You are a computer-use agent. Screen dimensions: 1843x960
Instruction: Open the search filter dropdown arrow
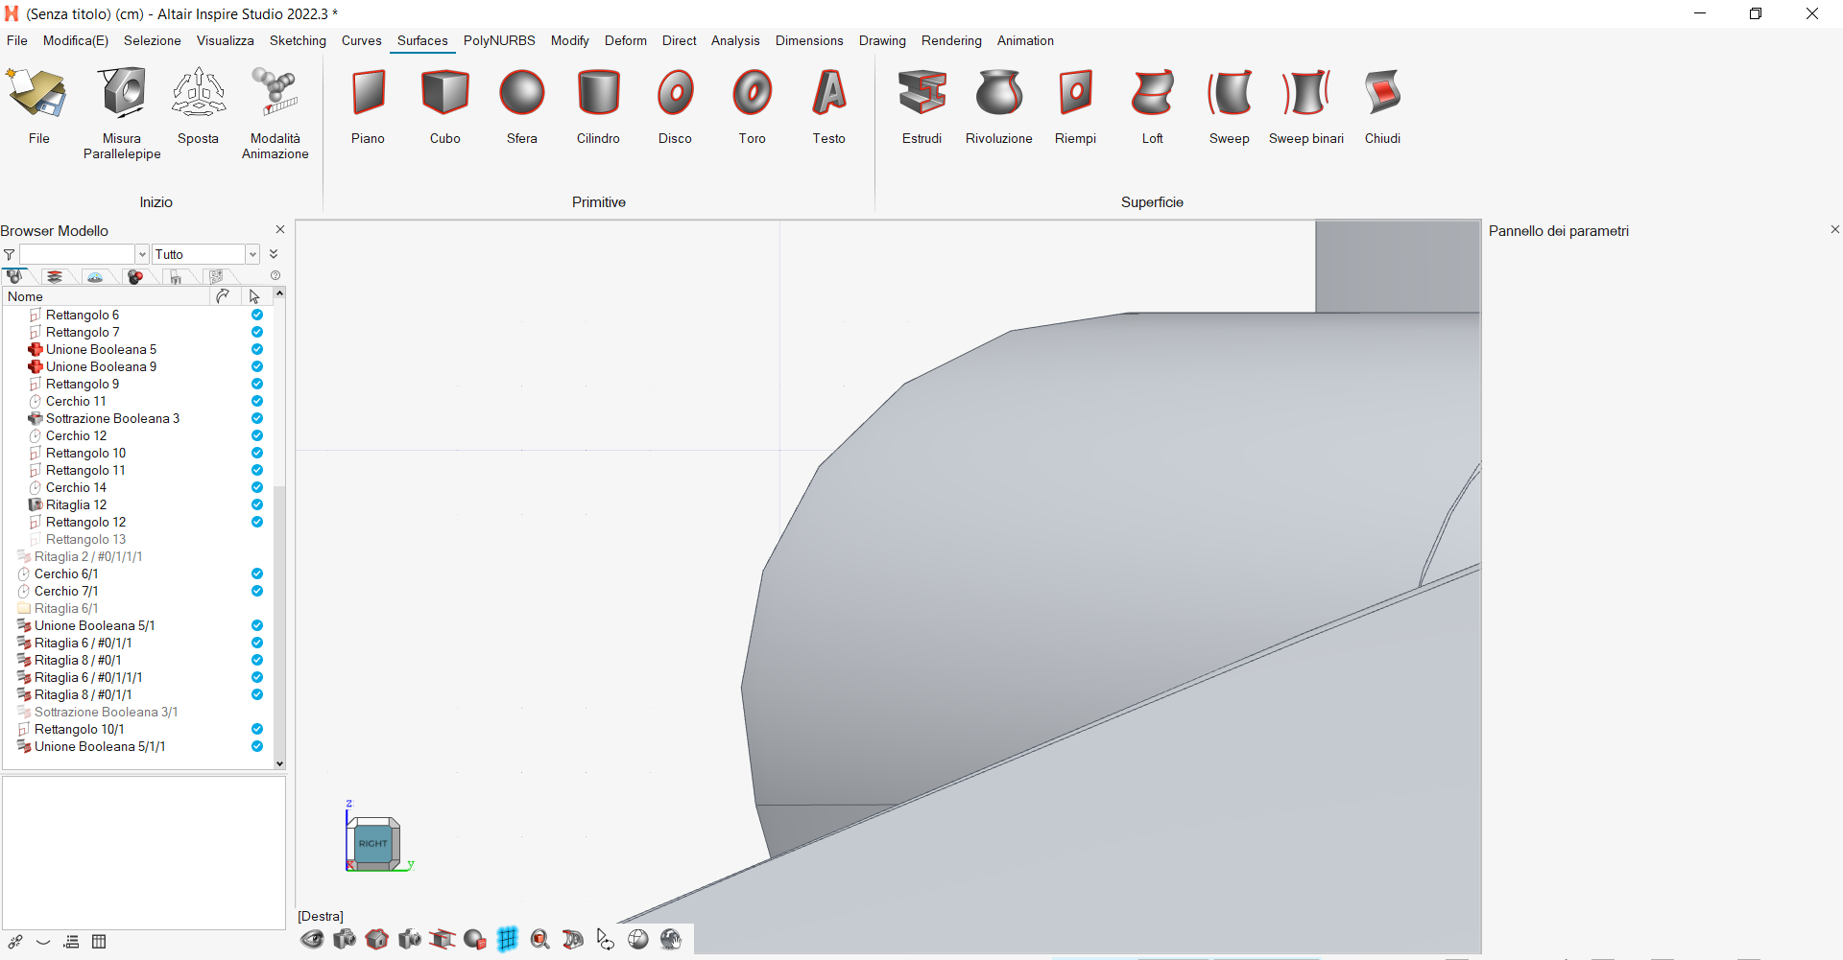coord(142,254)
